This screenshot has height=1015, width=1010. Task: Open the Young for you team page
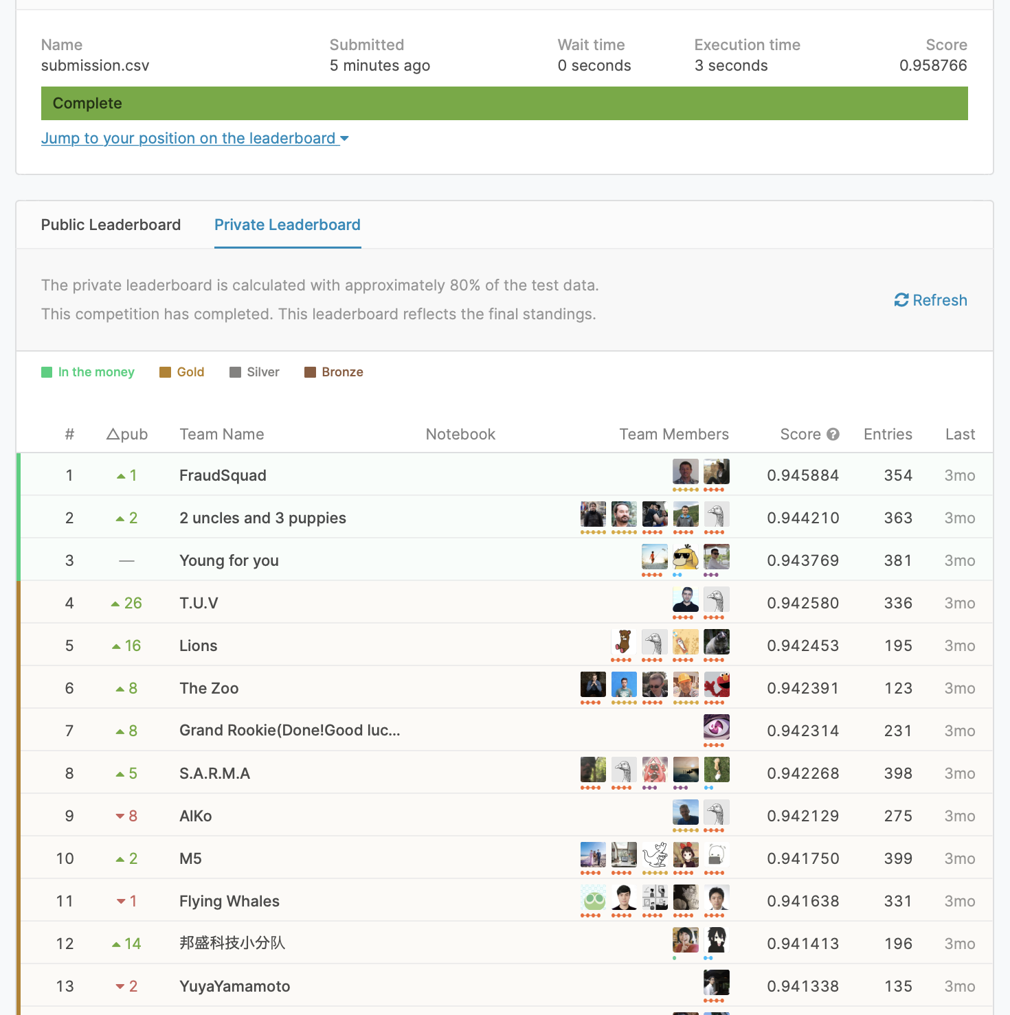(x=229, y=560)
